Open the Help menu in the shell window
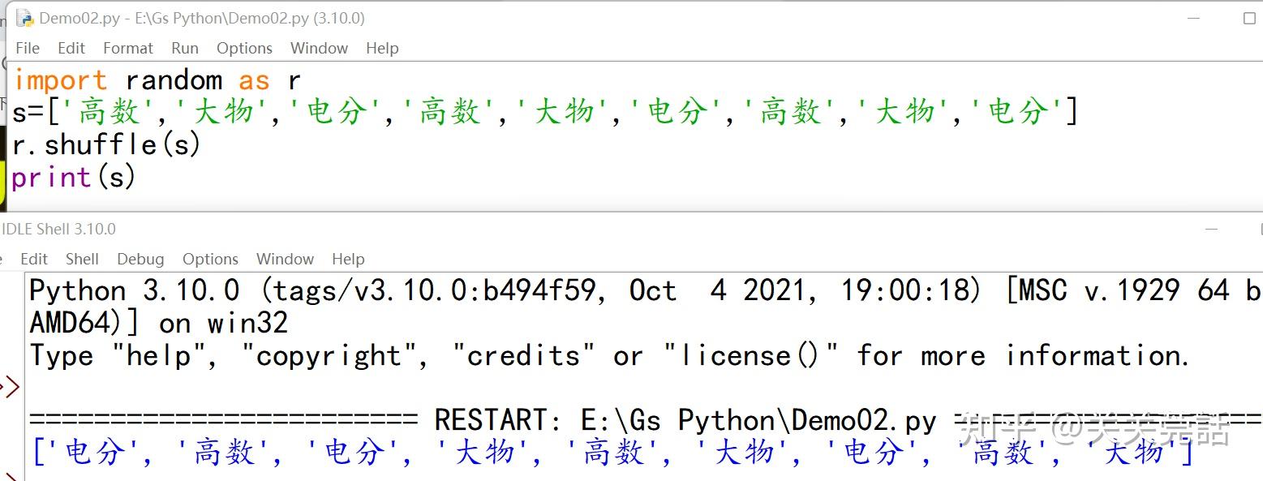This screenshot has height=481, width=1263. pos(347,259)
